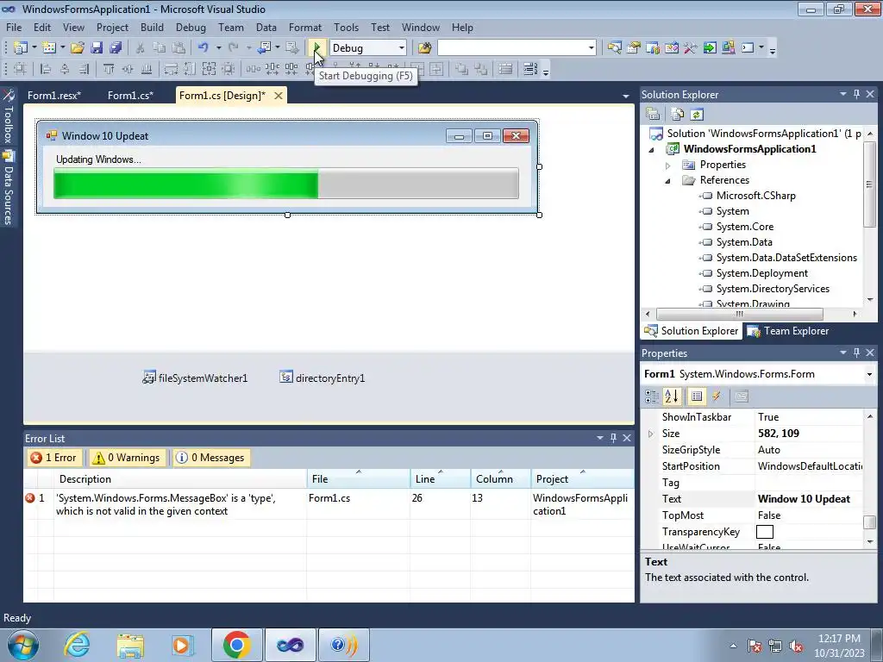Toggle the Categorized view in Properties
Image resolution: width=883 pixels, height=662 pixels.
(652, 397)
